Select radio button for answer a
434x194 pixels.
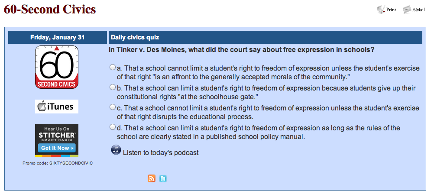coord(112,67)
